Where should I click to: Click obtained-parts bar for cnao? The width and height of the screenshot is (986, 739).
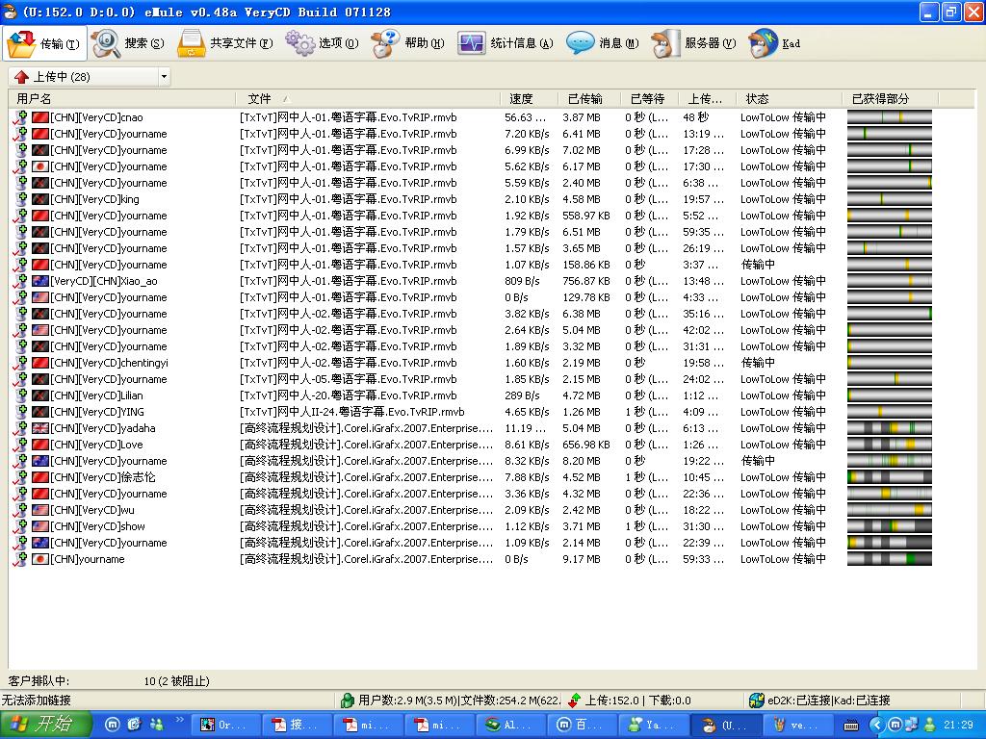[x=889, y=117]
